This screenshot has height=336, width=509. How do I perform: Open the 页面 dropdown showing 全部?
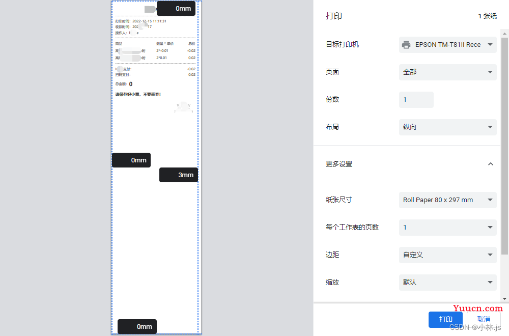[x=447, y=72]
